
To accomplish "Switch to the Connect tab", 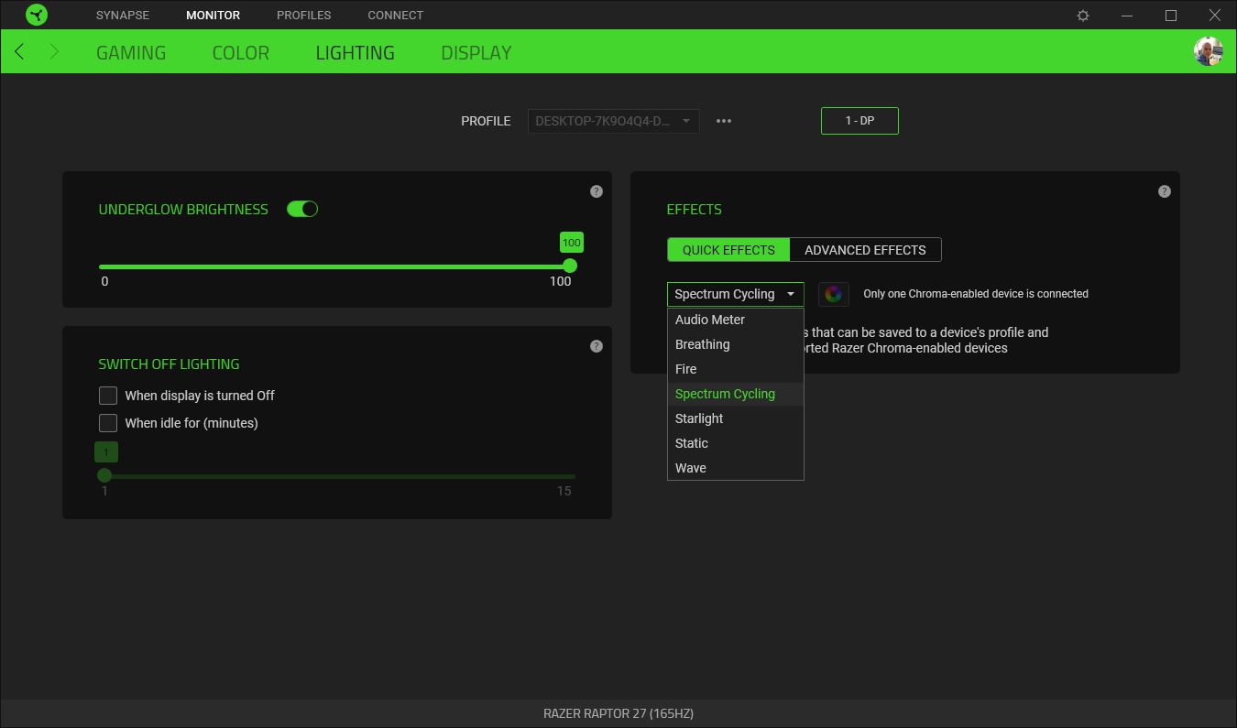I will point(396,16).
